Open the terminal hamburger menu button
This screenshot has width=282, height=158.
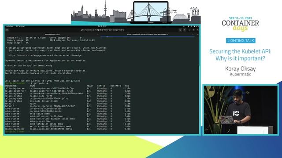pos(185,30)
